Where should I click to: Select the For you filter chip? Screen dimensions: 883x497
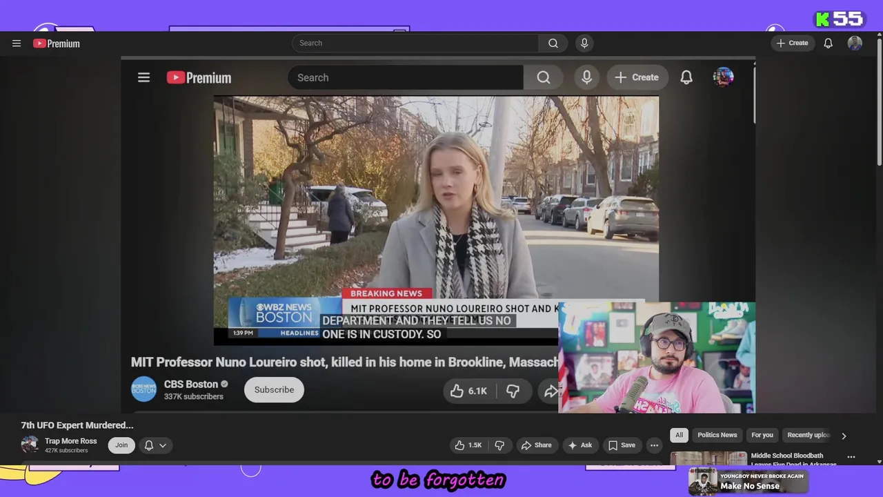(x=762, y=435)
